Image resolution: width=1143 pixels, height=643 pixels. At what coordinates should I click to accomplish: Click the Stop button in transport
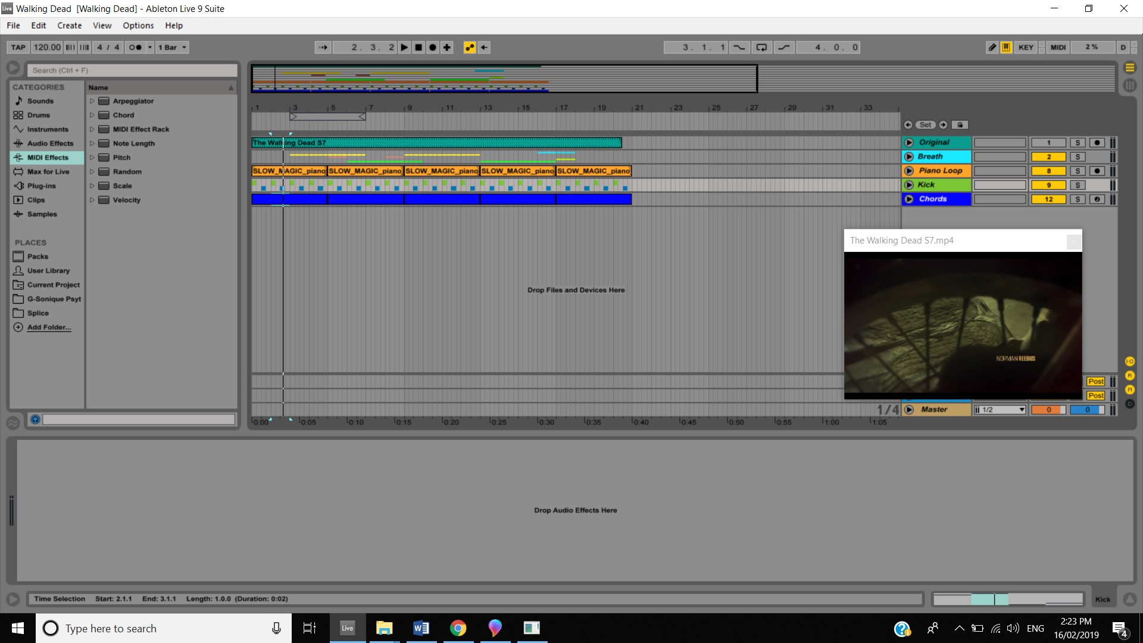coord(419,48)
